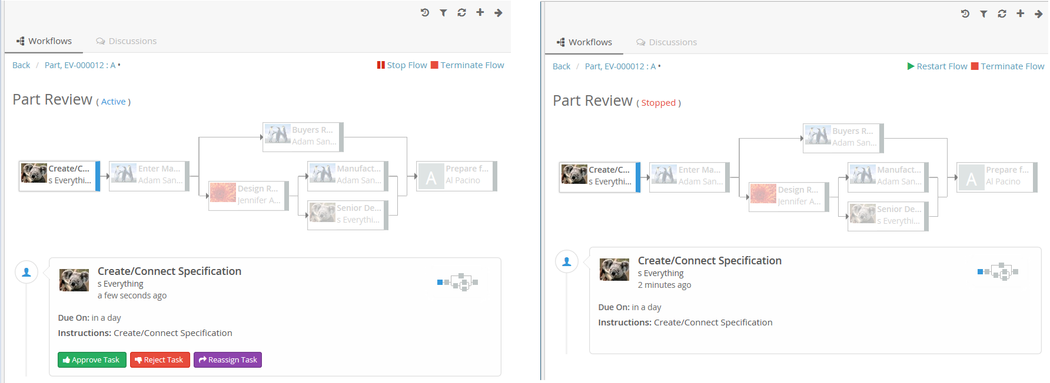Click the history icon in the Active panel toolbar
The image size is (1050, 383).
click(425, 12)
